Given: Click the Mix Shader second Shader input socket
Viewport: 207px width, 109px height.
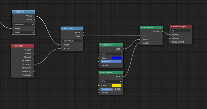Looking at the screenshot, I should tap(140, 43).
